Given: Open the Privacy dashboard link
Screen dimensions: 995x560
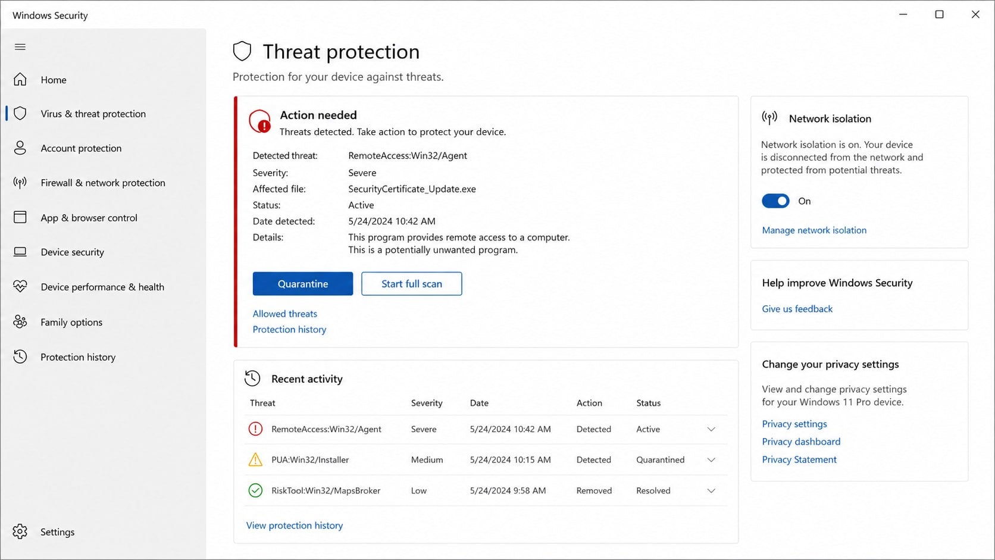Looking at the screenshot, I should tap(801, 442).
